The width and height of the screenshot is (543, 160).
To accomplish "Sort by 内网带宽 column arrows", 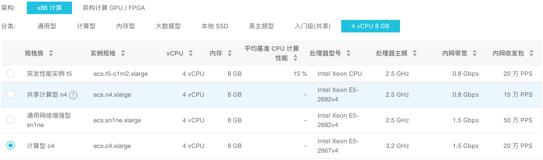I will (475, 53).
